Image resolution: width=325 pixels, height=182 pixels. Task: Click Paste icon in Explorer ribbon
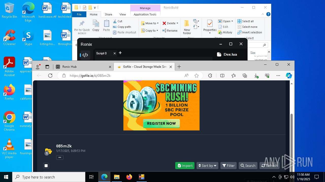(x=106, y=26)
